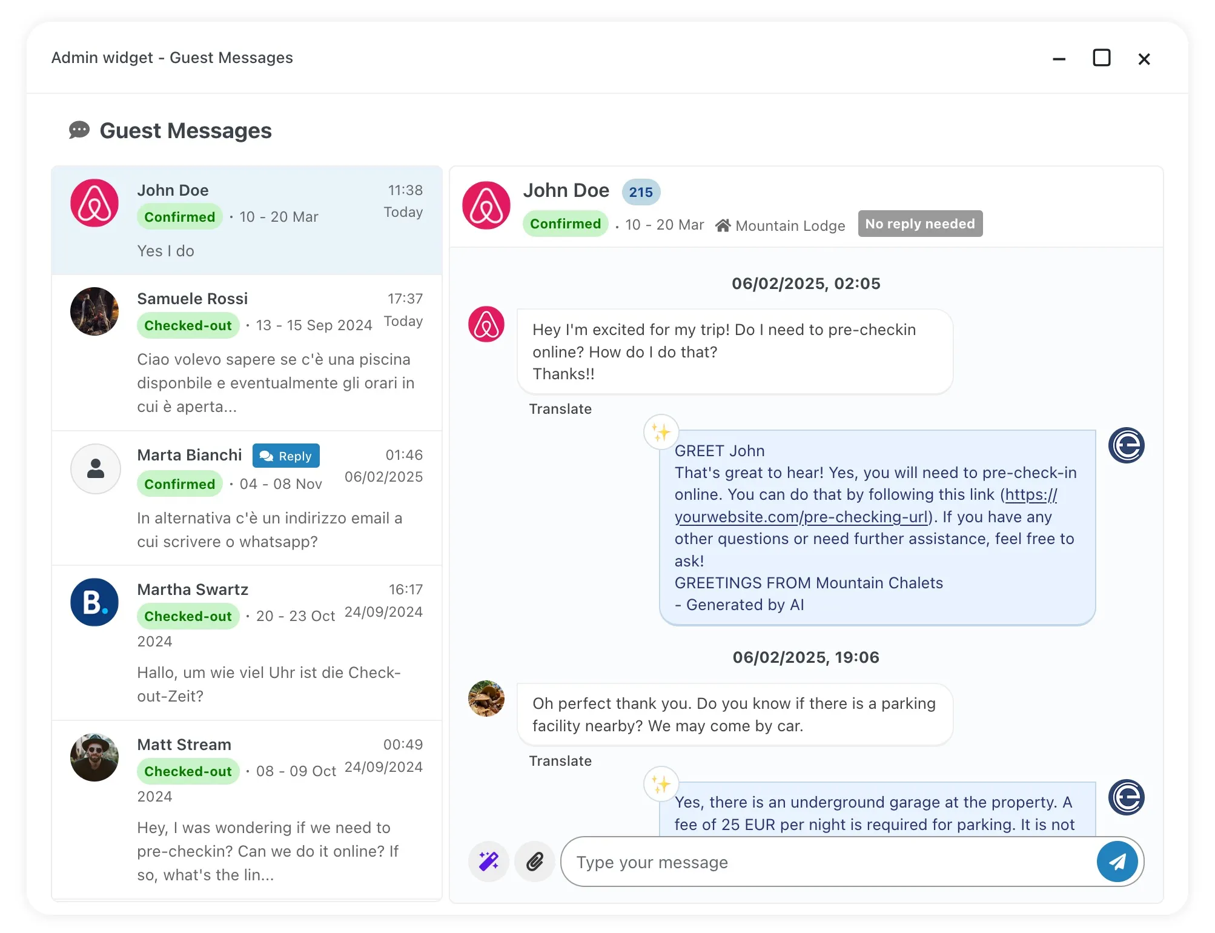Image resolution: width=1215 pixels, height=933 pixels.
Task: Translate the parking facility message
Action: pos(560,761)
